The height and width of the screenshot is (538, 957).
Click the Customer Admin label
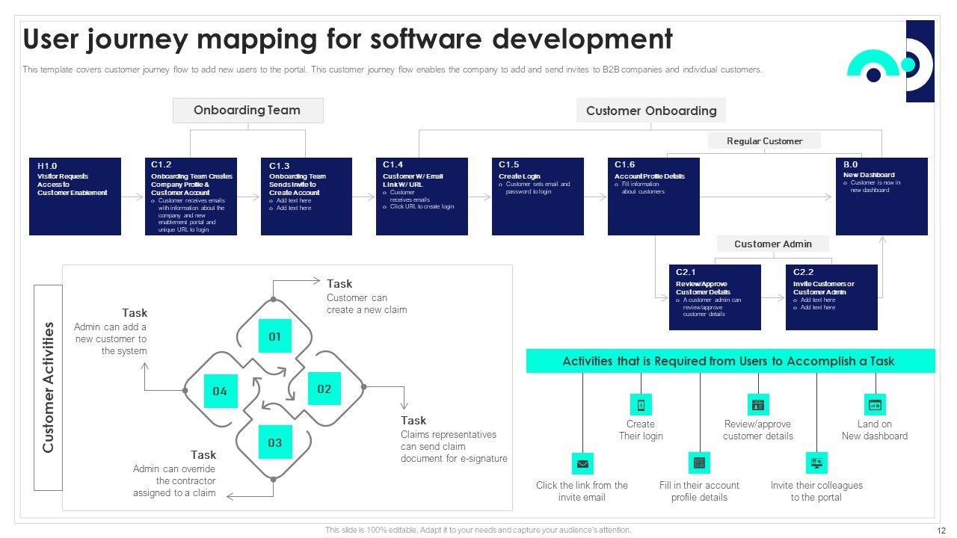(772, 244)
